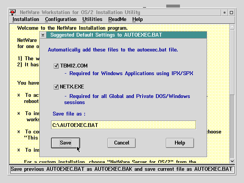The height and width of the screenshot is (183, 244).
Task: Open the Installation menu
Action: pos(26,19)
